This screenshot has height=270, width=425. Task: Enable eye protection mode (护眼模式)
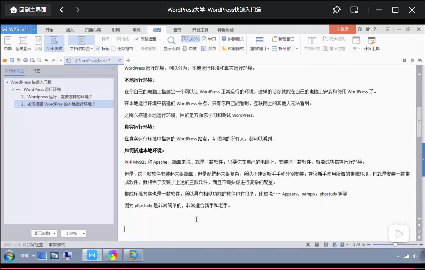pos(233,39)
